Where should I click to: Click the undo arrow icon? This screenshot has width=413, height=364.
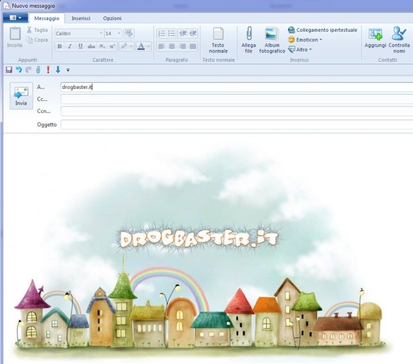(19, 70)
